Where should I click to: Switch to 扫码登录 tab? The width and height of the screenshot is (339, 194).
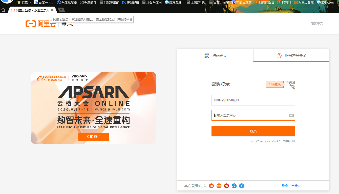pos(215,56)
